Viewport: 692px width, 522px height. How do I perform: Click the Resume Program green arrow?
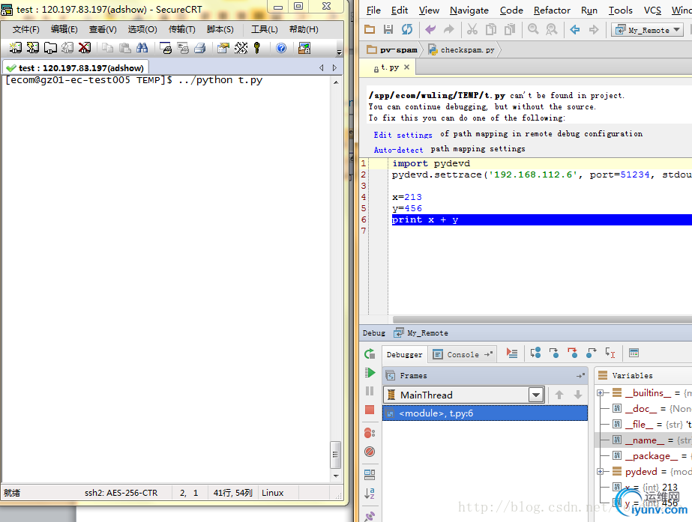click(x=370, y=372)
